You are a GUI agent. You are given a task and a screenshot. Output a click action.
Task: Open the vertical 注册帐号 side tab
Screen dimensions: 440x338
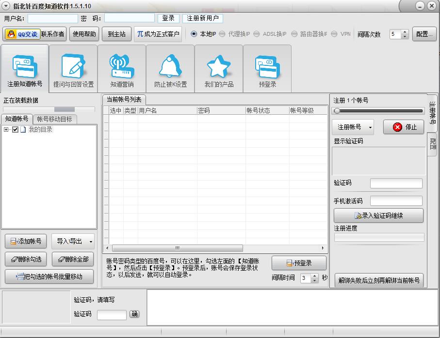pos(432,112)
